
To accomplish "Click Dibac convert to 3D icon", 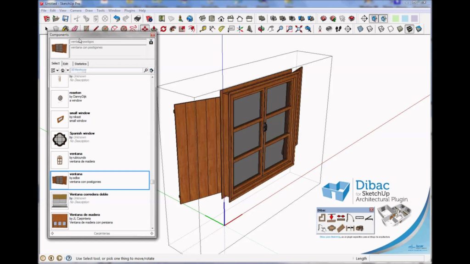I will pos(360,228).
